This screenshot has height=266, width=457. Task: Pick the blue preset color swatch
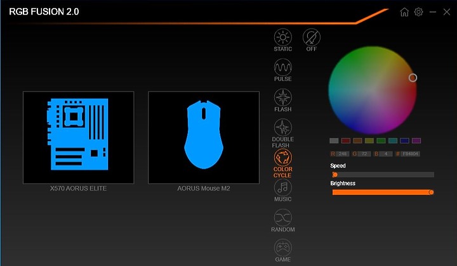(404, 141)
